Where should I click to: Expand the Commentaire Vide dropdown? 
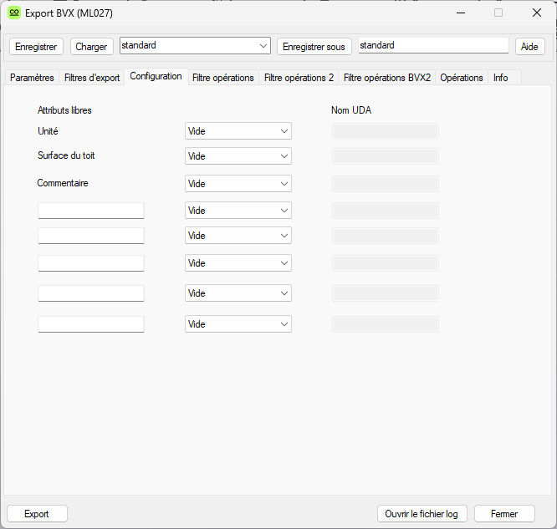238,184
